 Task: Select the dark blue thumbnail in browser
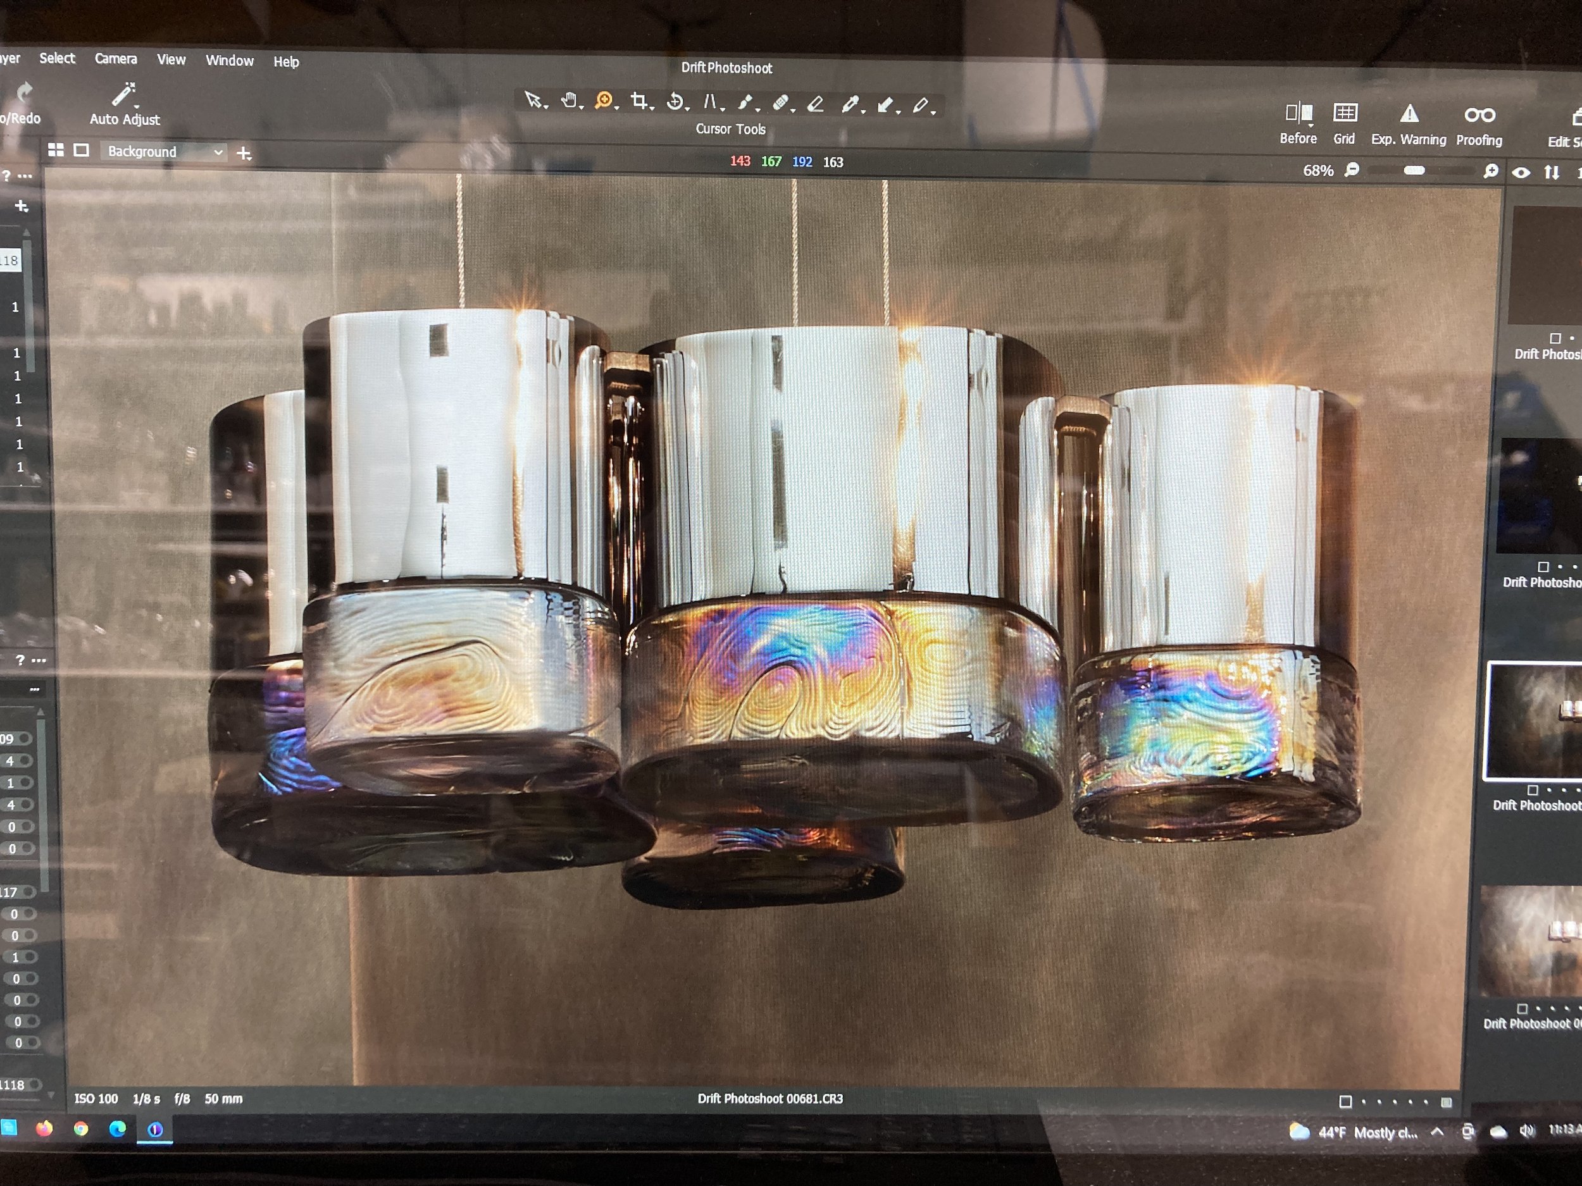(1540, 496)
